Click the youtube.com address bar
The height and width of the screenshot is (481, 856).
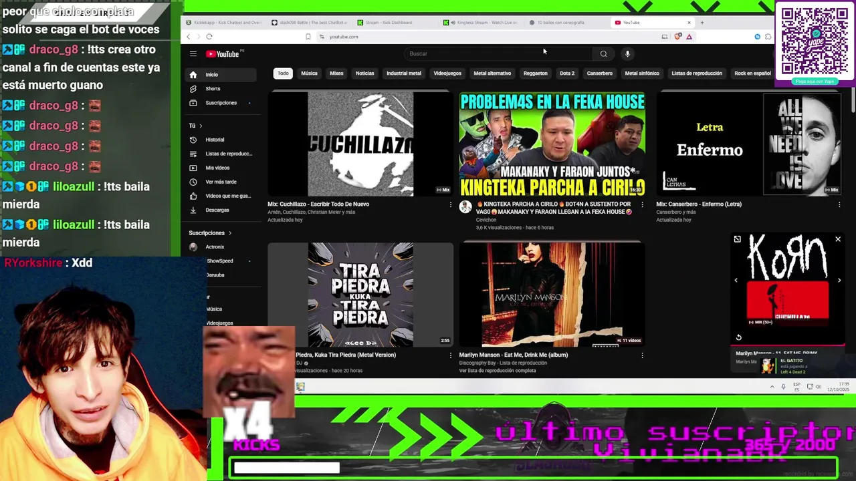pos(488,37)
